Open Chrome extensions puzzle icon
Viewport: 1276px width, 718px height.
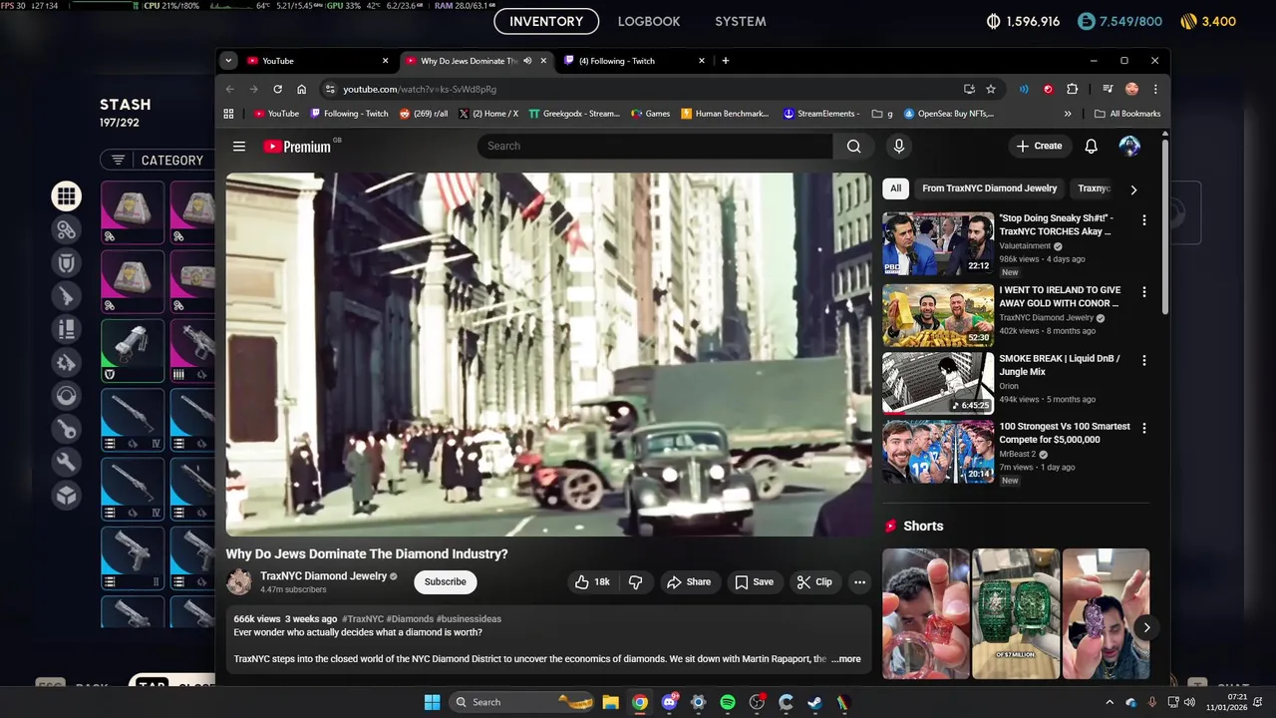click(x=1072, y=89)
